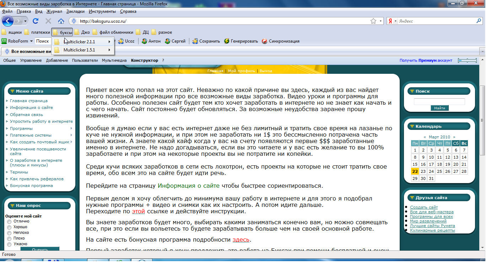
Task: Open the Вид menu
Action: 39,11
